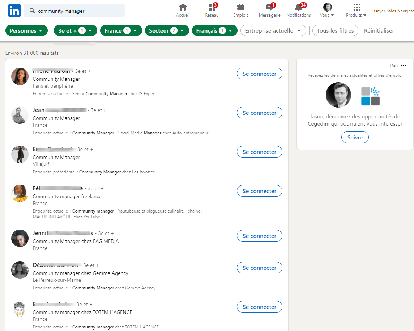Image resolution: width=414 pixels, height=331 pixels.
Task: Connect with the Gemme Agency community manager
Action: click(x=260, y=268)
